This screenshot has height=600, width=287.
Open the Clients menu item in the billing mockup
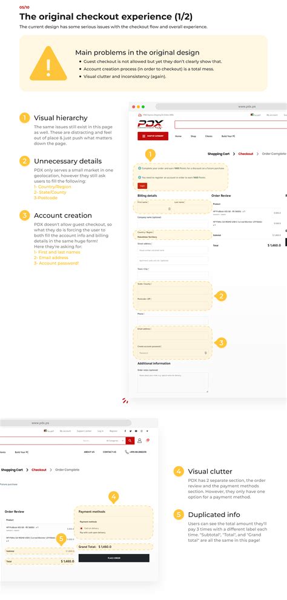pos(208,136)
